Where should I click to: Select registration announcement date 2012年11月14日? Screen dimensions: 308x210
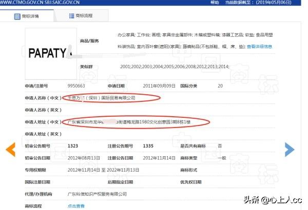click(x=159, y=158)
